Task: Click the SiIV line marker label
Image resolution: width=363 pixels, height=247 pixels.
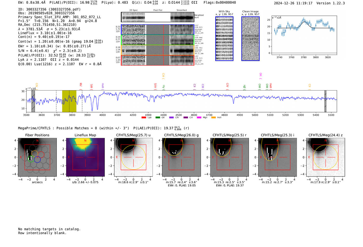Action: pyautogui.click(x=155, y=86)
